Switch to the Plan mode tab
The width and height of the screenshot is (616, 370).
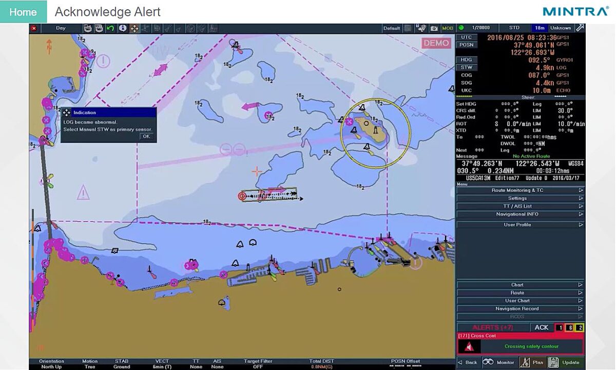coord(532,362)
